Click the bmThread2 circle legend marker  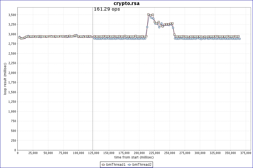coord(130,165)
